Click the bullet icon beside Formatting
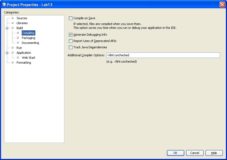Screen dimensions: 227x160 [x=13, y=63]
